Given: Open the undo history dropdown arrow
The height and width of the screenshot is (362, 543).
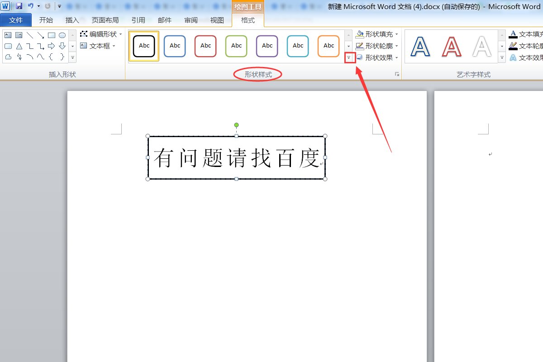Looking at the screenshot, I should click(x=38, y=6).
